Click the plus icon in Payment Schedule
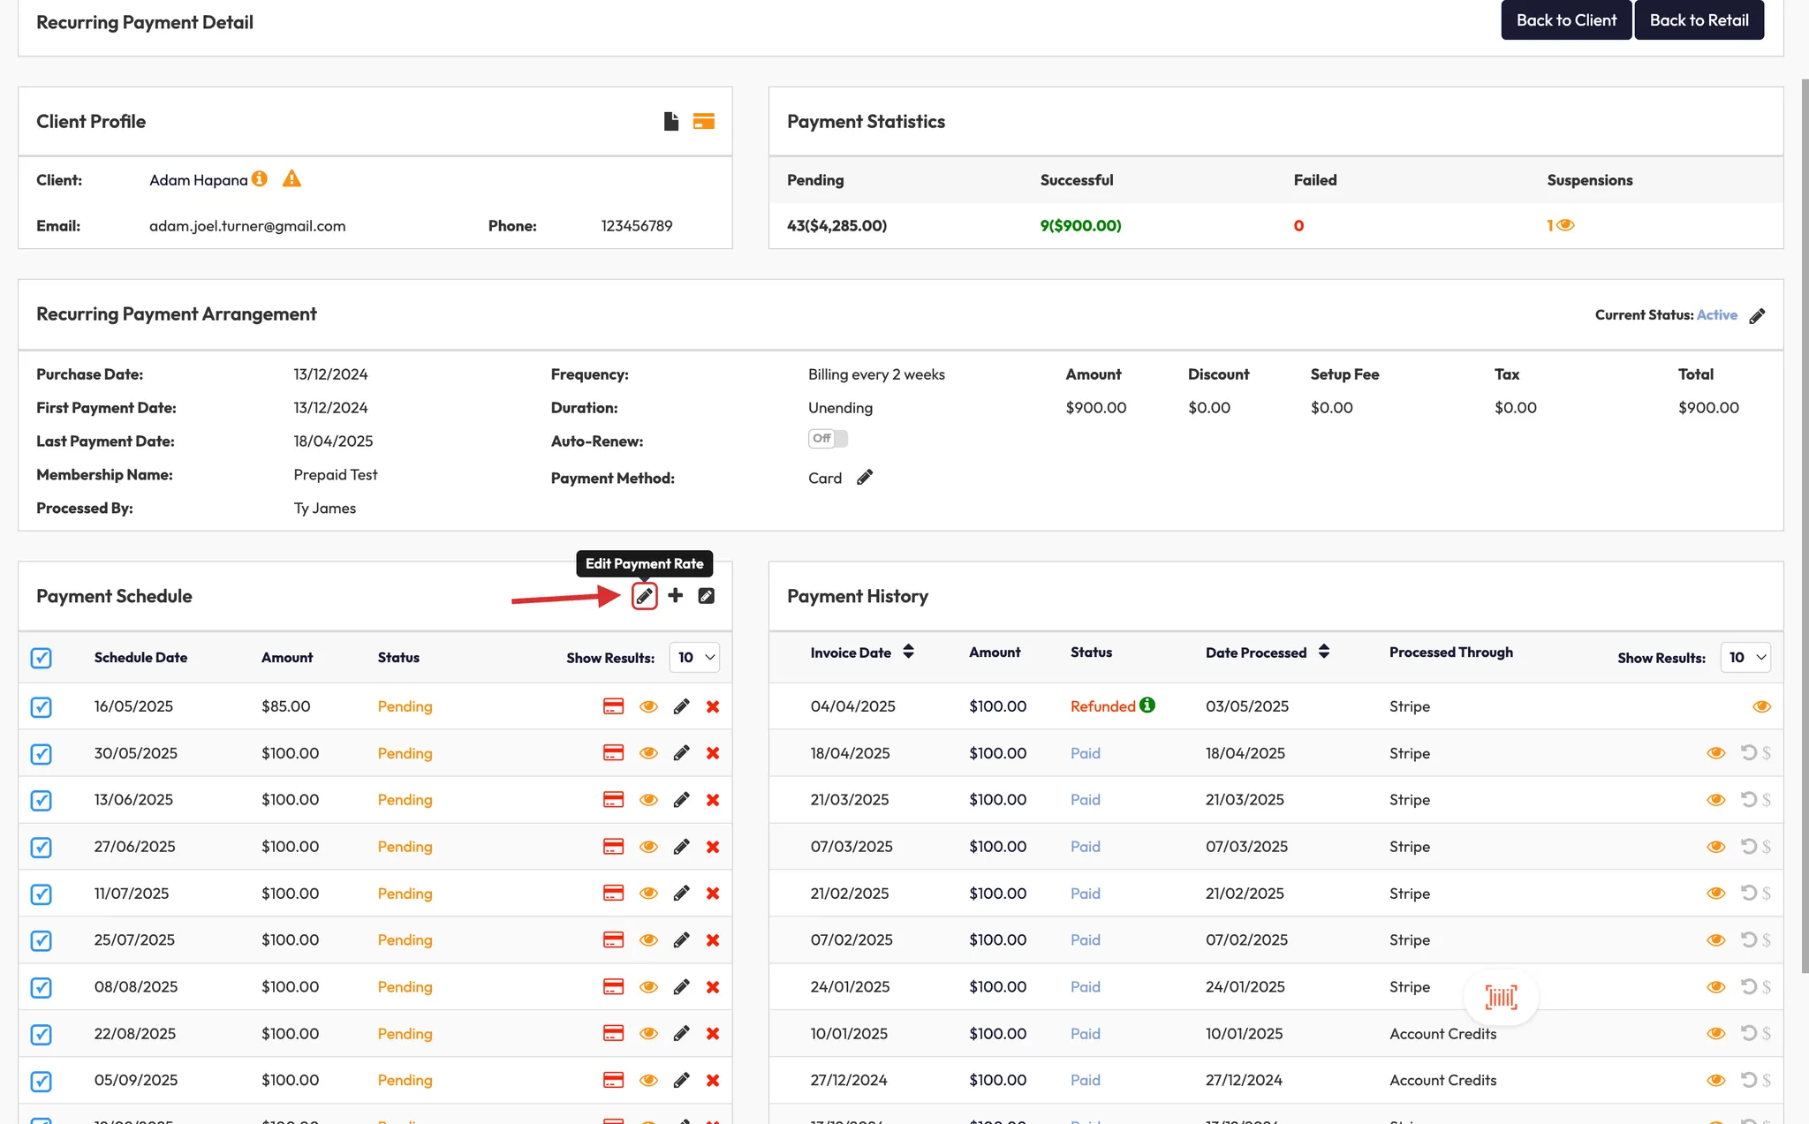Screen dimensions: 1809x1124 tap(676, 596)
